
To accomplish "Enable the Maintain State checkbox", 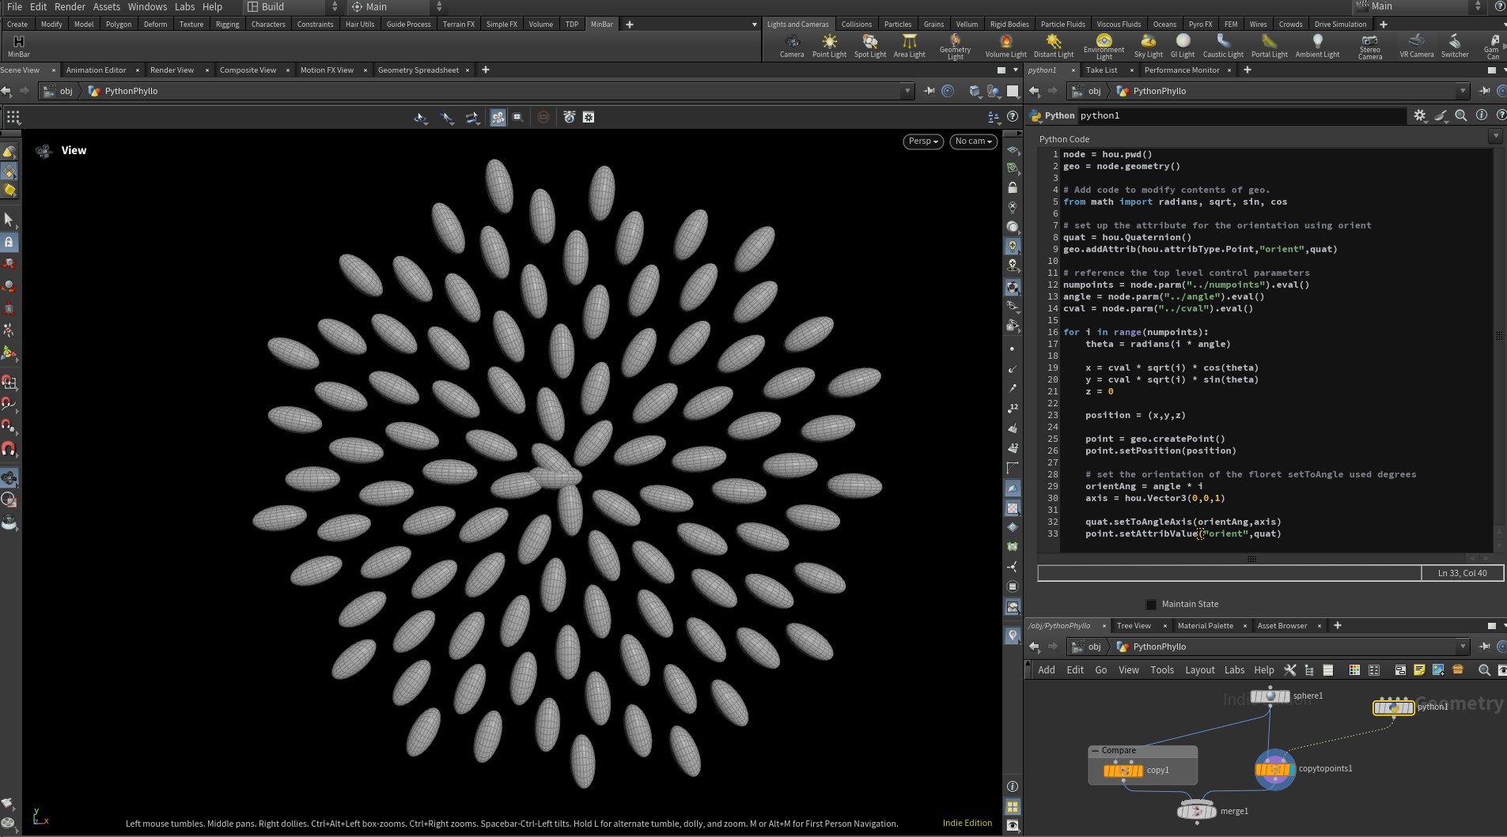I will coord(1151,605).
